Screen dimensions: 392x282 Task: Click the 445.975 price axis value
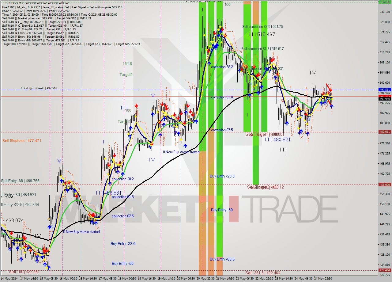(x=385, y=214)
